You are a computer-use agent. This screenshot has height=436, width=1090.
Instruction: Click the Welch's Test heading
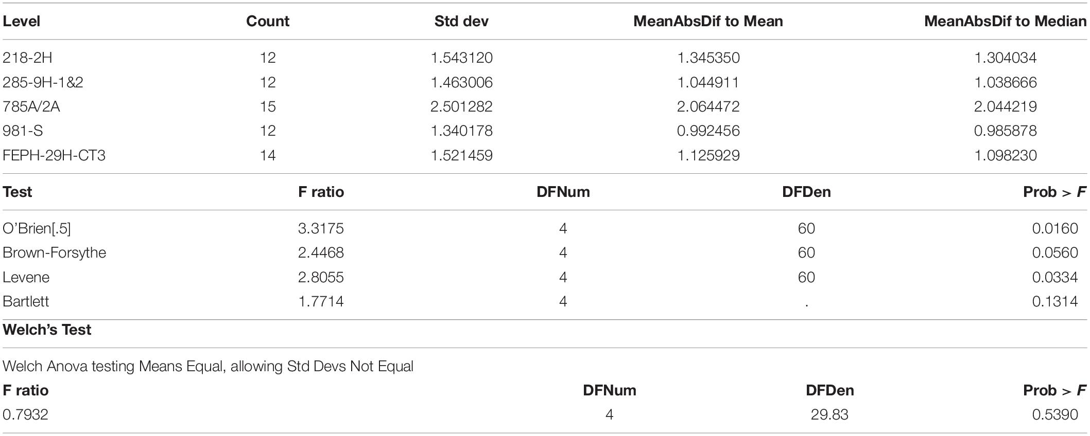tap(47, 330)
